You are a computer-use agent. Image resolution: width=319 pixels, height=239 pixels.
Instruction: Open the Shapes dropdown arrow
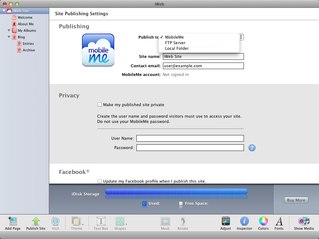(126, 224)
